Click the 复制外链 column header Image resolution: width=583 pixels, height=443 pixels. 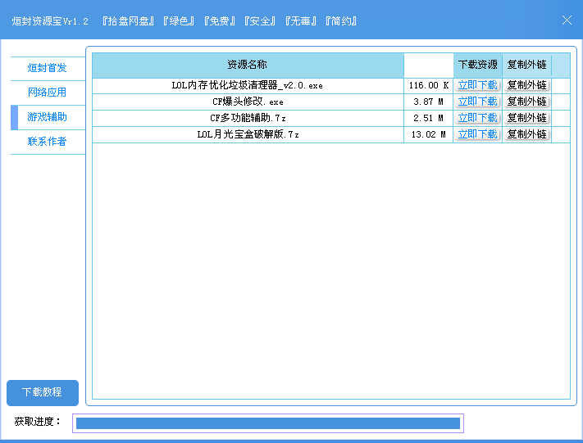pyautogui.click(x=526, y=65)
